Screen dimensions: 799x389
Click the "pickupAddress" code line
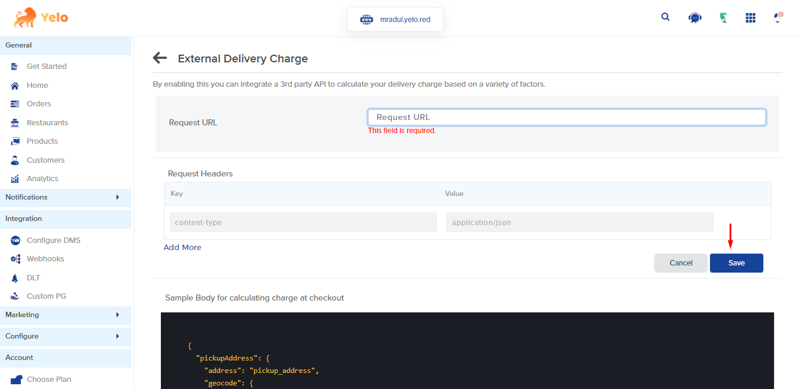[x=233, y=358]
